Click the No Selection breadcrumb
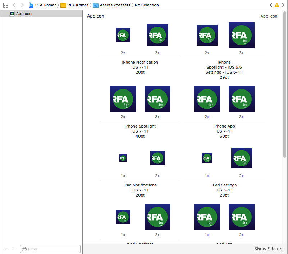The height and width of the screenshot is (254, 288). point(147,5)
